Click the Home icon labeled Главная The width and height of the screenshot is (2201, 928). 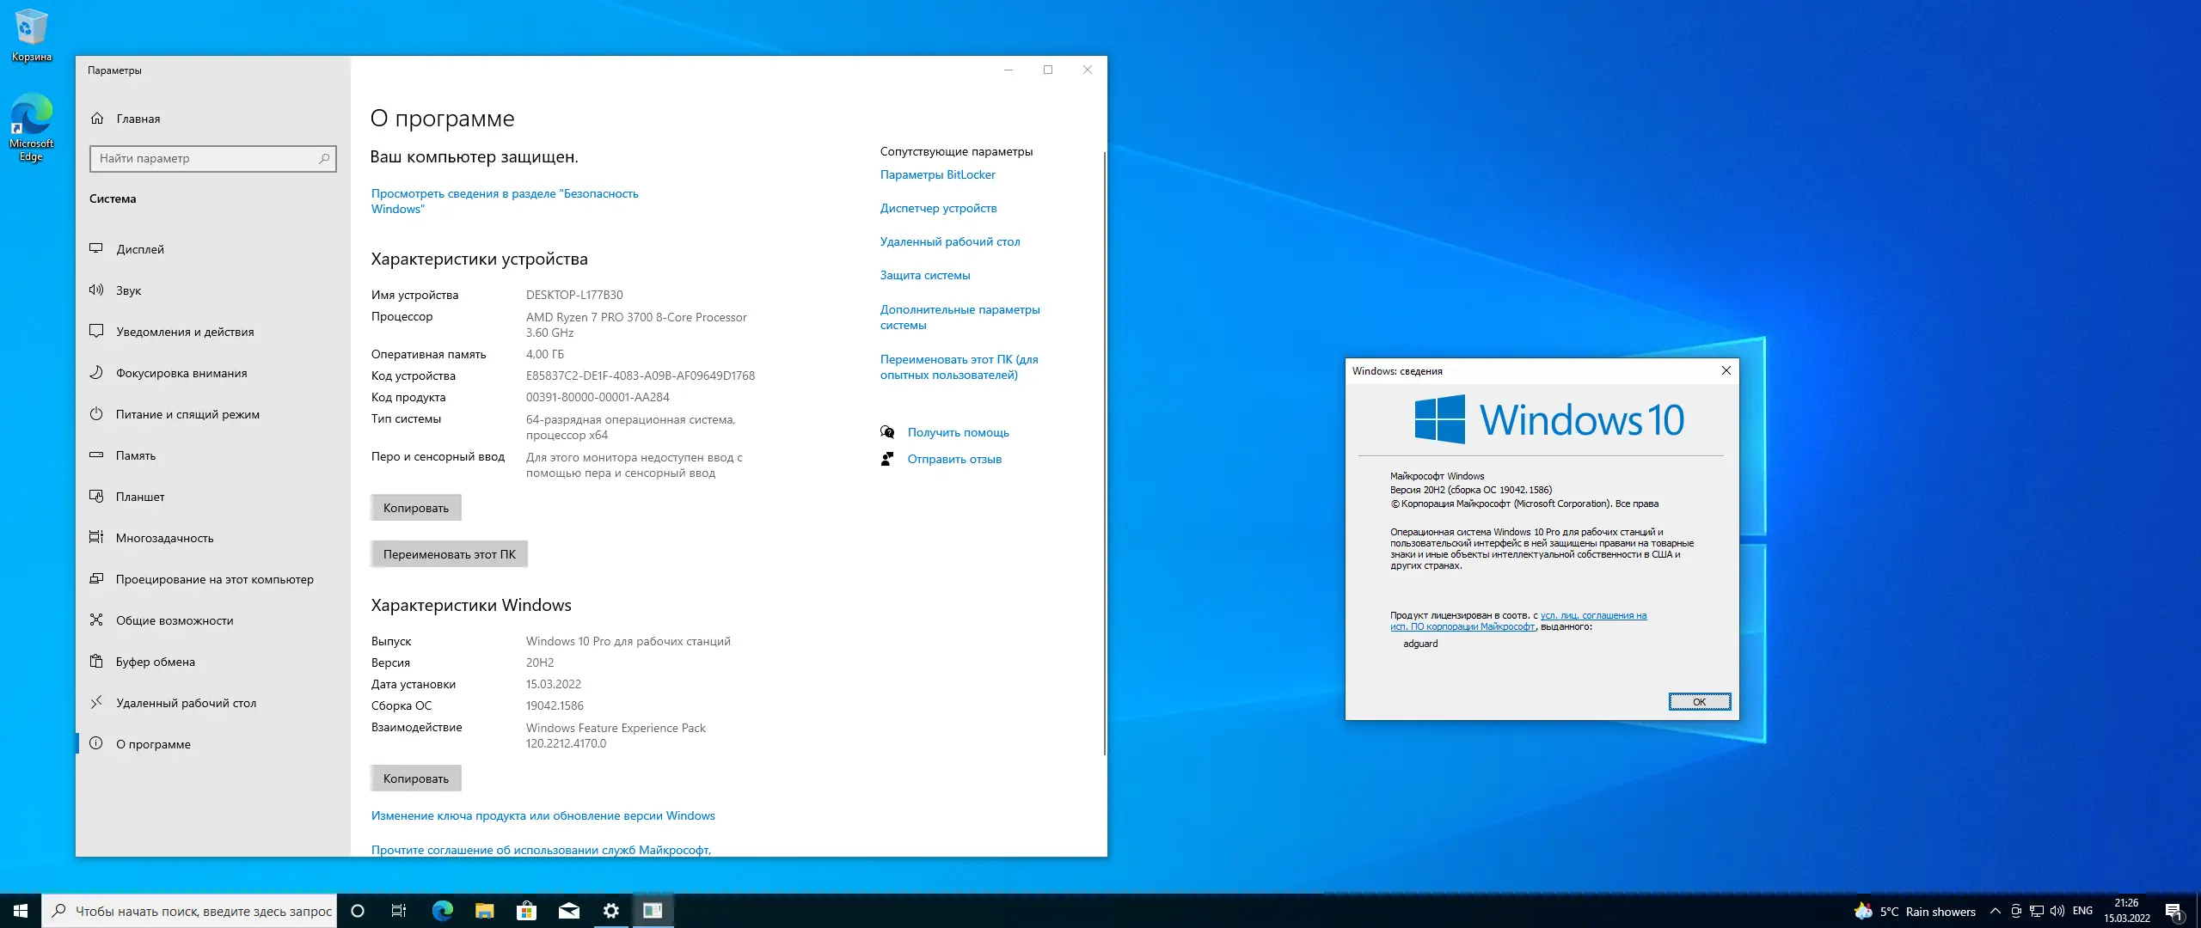[97, 119]
